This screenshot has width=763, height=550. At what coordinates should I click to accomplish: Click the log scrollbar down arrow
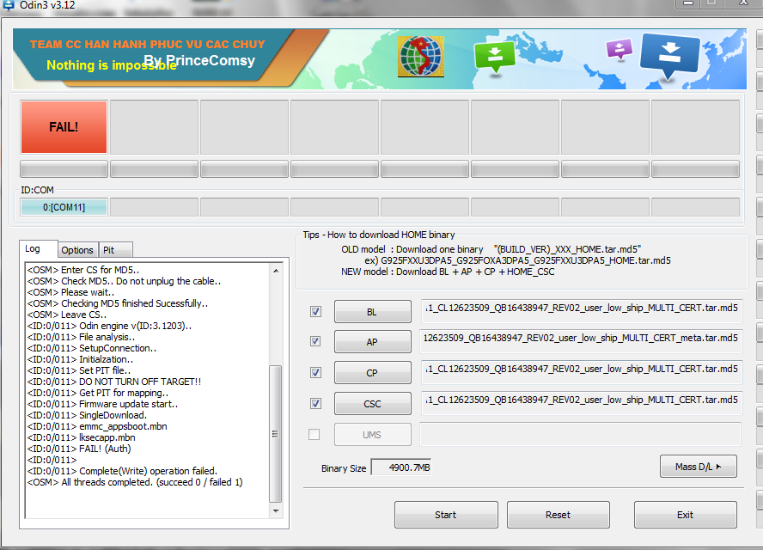(x=276, y=511)
